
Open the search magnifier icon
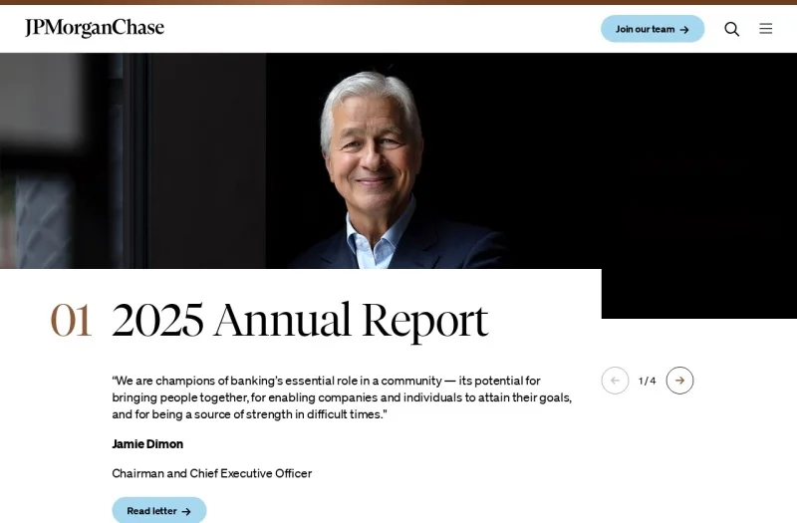(x=731, y=29)
